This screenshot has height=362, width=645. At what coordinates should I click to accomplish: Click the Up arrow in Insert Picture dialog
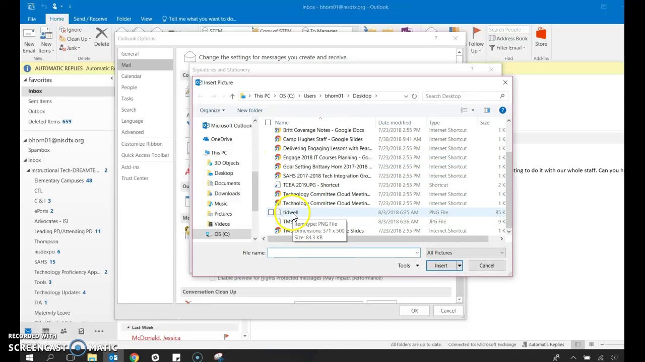[x=232, y=96]
